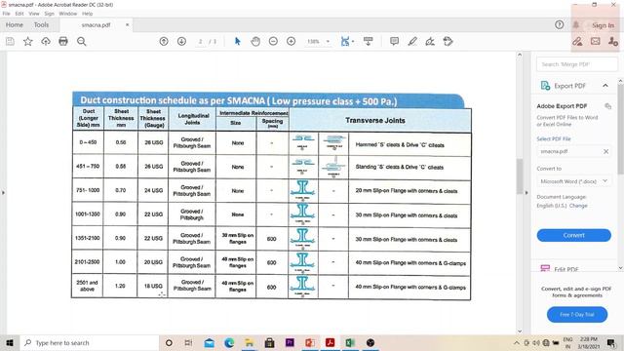Open the View menu
The width and height of the screenshot is (624, 351).
[x=34, y=14]
